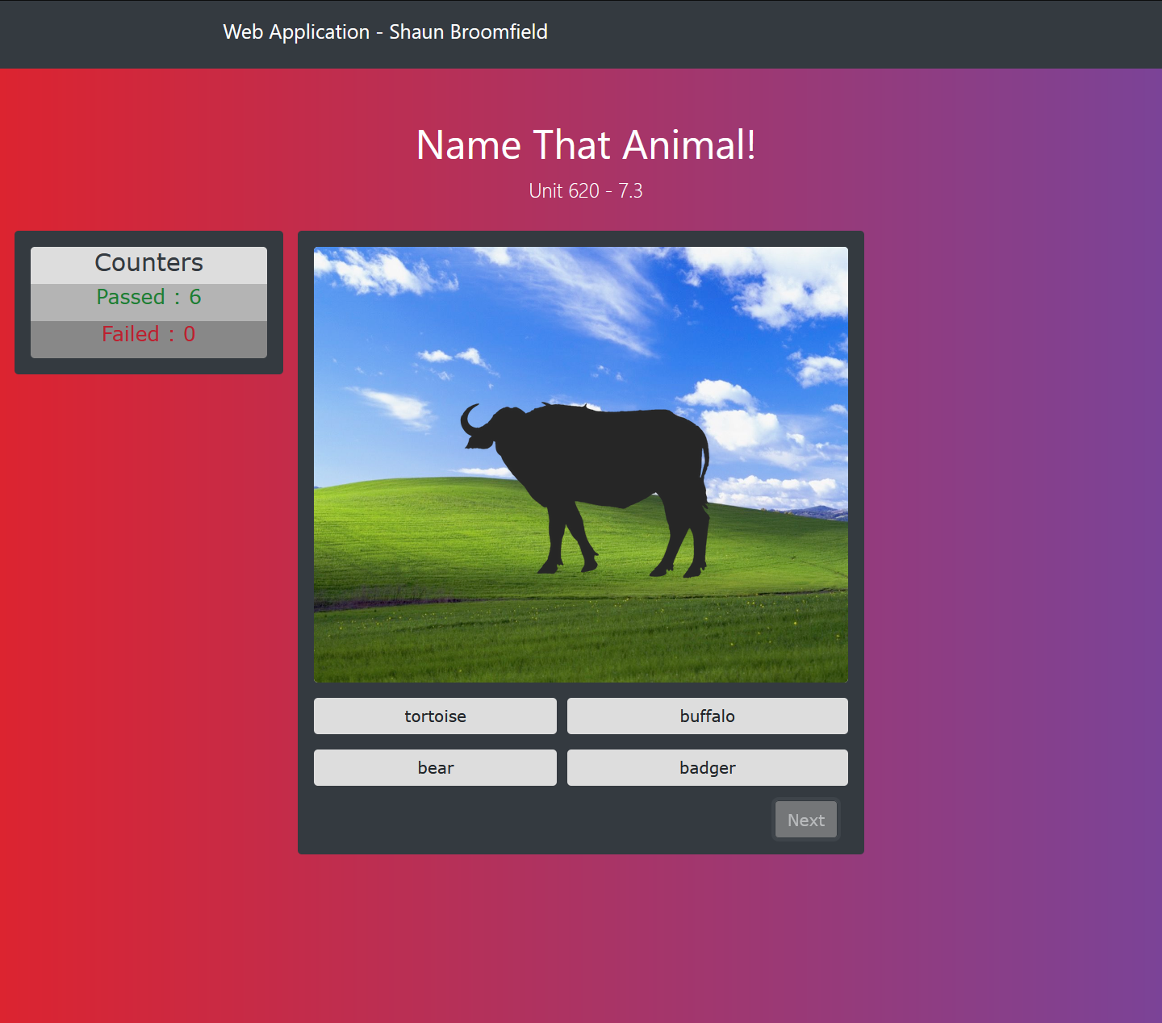Viewport: 1162px width, 1023px height.
Task: Open the Web Application - Shaun Broomfield link
Action: (386, 32)
